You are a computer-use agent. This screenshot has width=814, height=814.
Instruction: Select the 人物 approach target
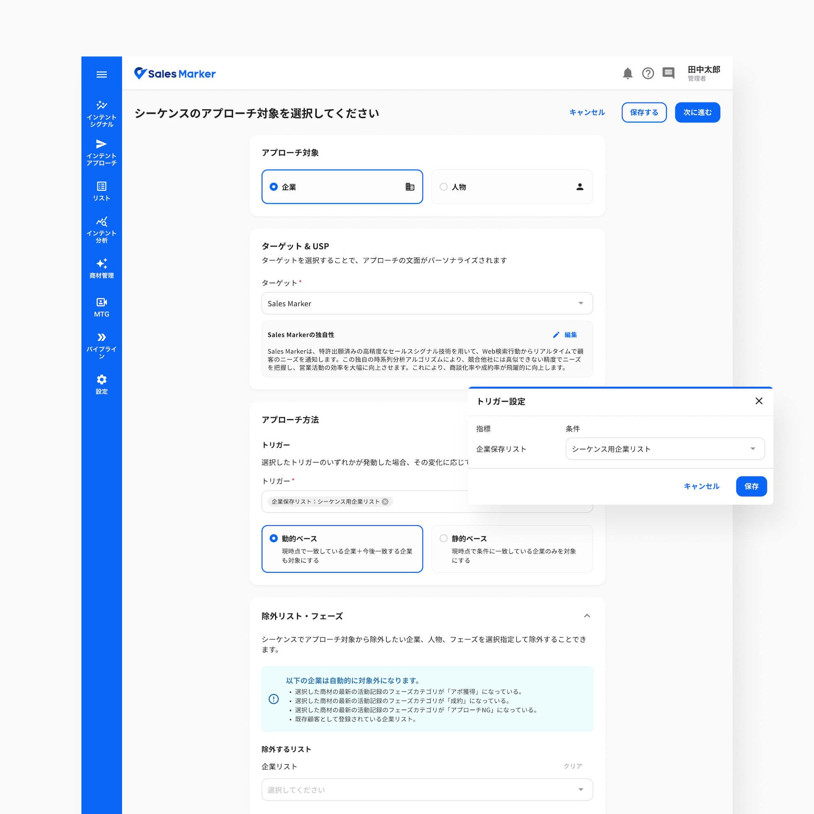pyautogui.click(x=512, y=187)
